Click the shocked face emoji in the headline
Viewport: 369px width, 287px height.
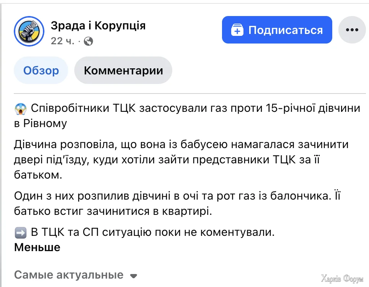(20, 108)
